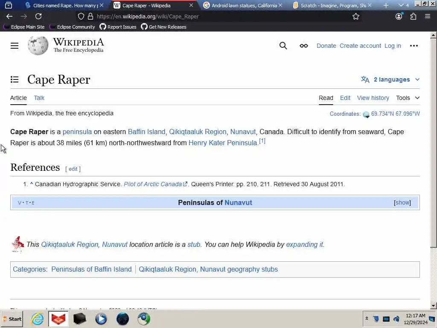Click the Log in link
437x328 pixels.
pyautogui.click(x=393, y=46)
